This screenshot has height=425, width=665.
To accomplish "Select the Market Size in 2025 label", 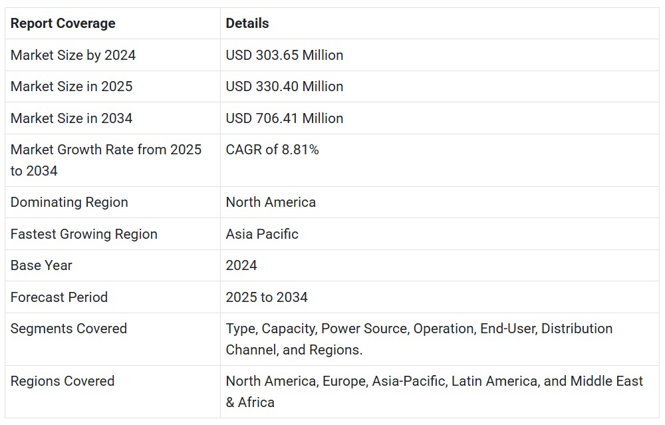I will coord(71,86).
